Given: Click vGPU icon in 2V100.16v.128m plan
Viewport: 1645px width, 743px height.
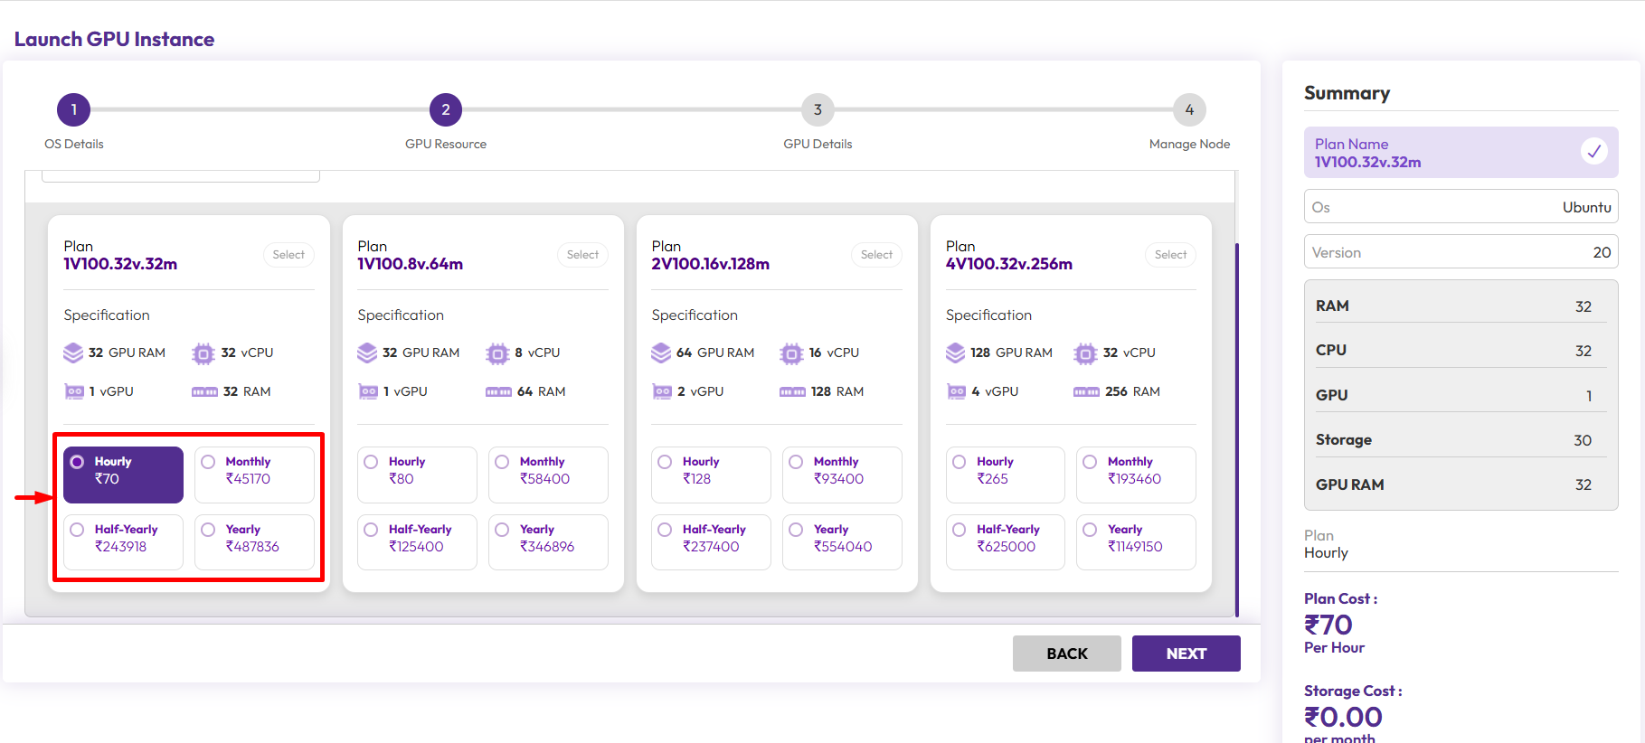Looking at the screenshot, I should point(662,391).
